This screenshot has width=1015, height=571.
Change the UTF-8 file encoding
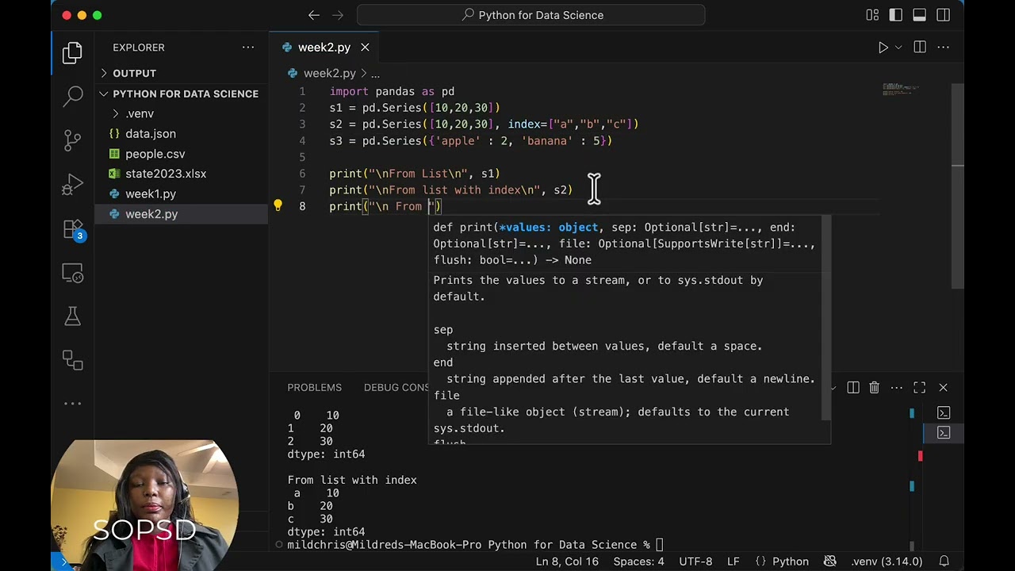coord(695,561)
